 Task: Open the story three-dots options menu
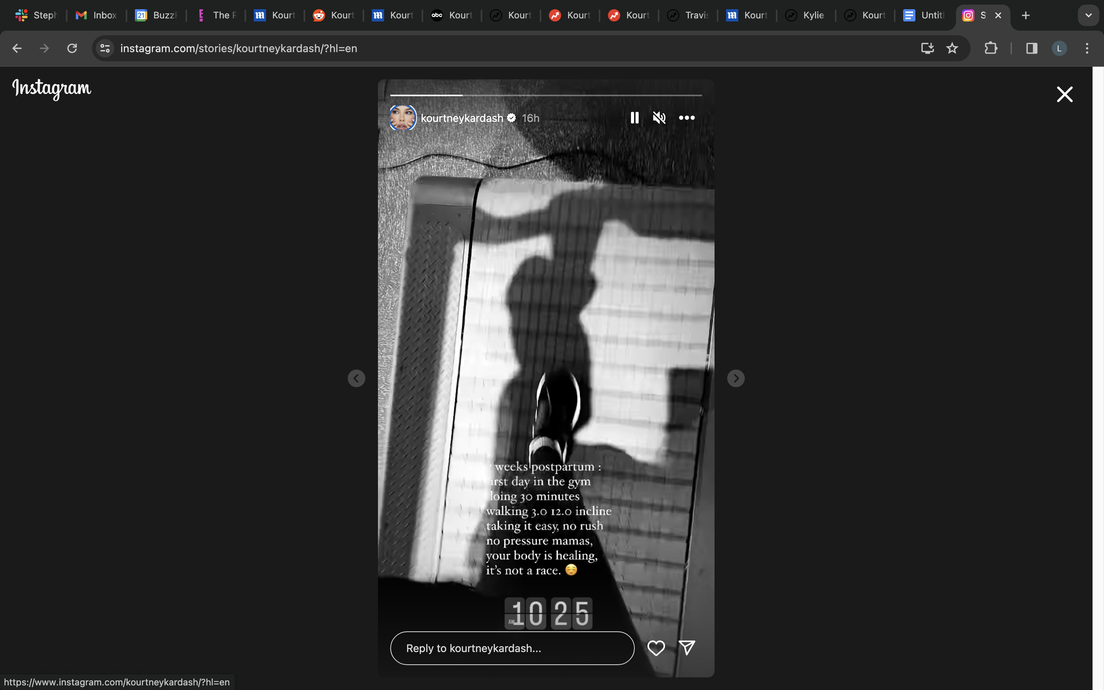click(687, 118)
